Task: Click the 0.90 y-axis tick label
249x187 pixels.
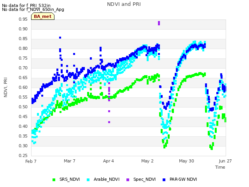Action: pyautogui.click(x=23, y=29)
